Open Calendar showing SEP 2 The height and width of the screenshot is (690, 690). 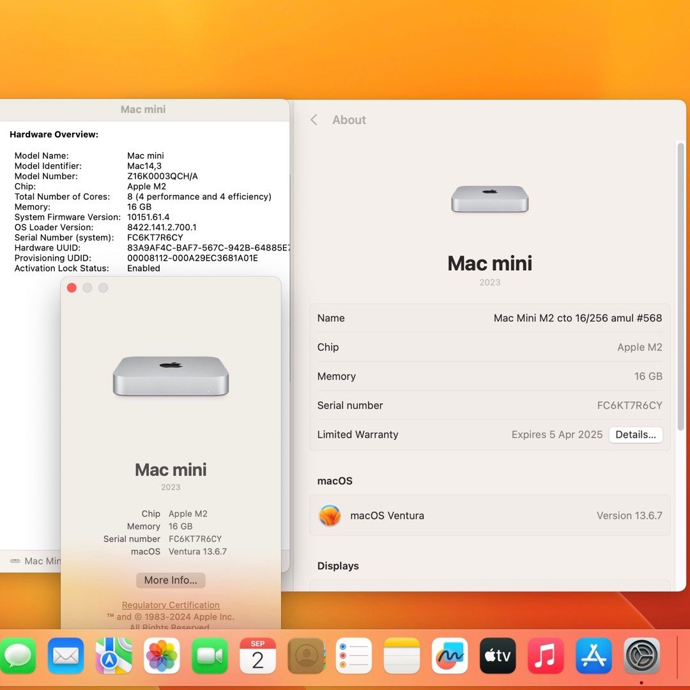(x=258, y=655)
